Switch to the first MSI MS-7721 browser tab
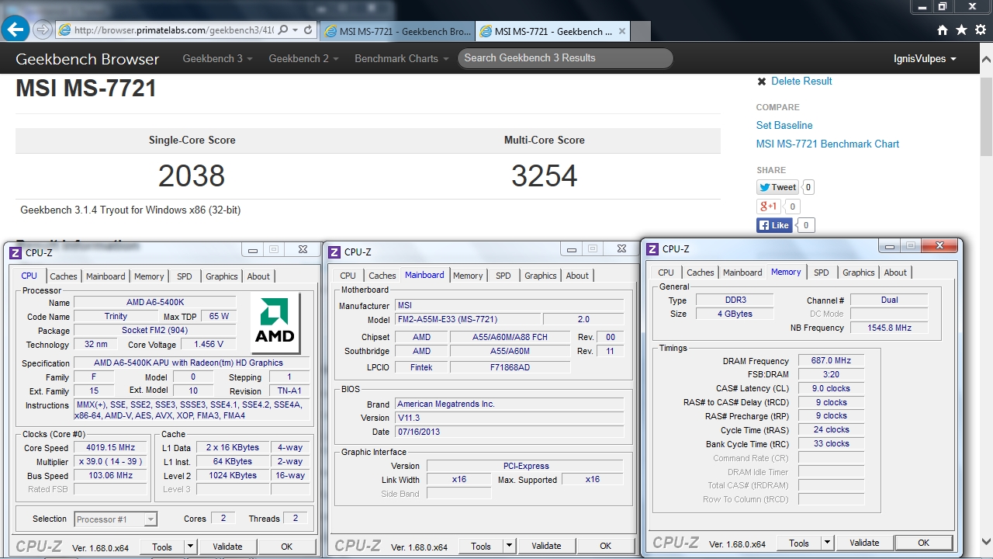993x559 pixels. [398, 32]
